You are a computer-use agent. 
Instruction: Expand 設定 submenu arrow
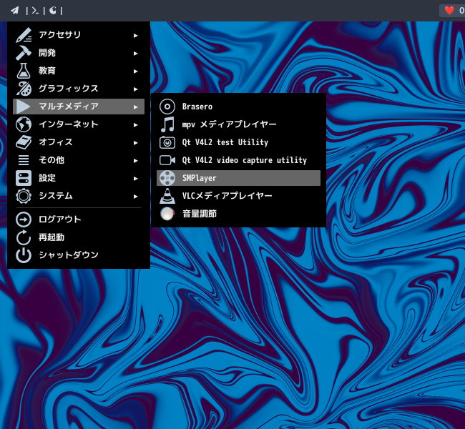point(135,179)
